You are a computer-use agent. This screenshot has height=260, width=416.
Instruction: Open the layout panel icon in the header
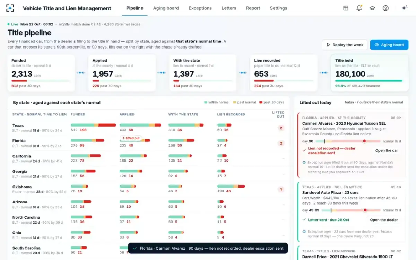346,8
